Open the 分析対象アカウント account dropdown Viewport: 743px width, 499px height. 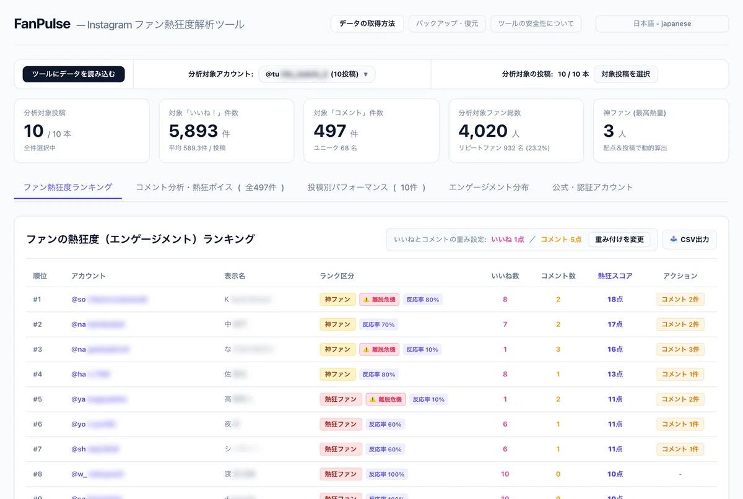click(316, 74)
